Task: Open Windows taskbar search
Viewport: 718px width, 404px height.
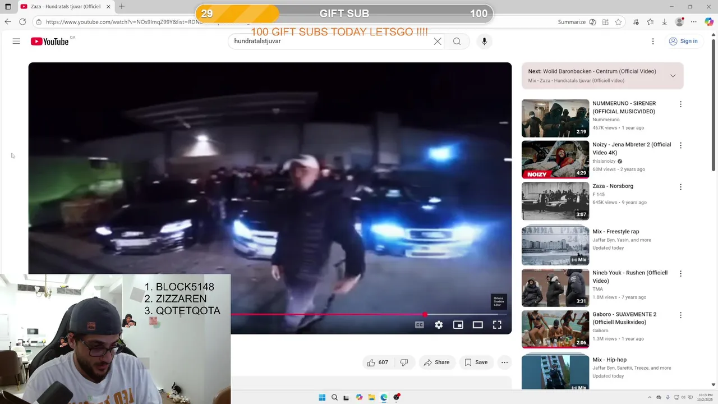Action: 334,397
